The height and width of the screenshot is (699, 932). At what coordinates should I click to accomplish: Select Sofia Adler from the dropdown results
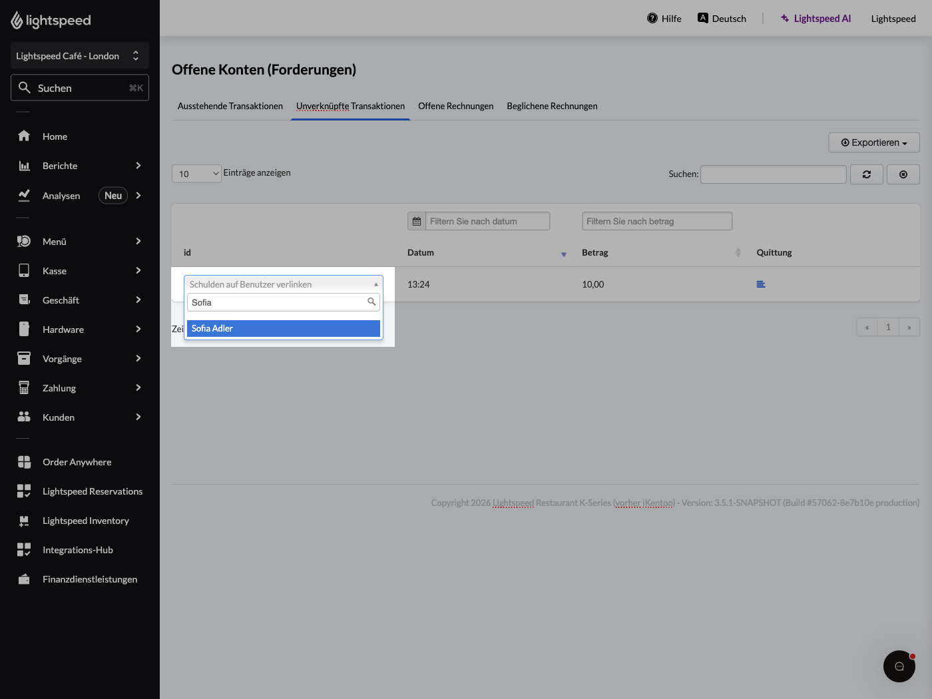pos(284,328)
